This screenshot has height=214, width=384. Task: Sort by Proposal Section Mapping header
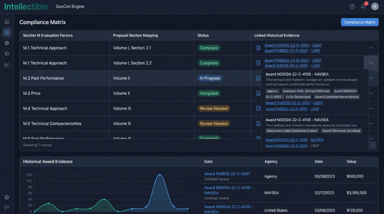(x=135, y=35)
